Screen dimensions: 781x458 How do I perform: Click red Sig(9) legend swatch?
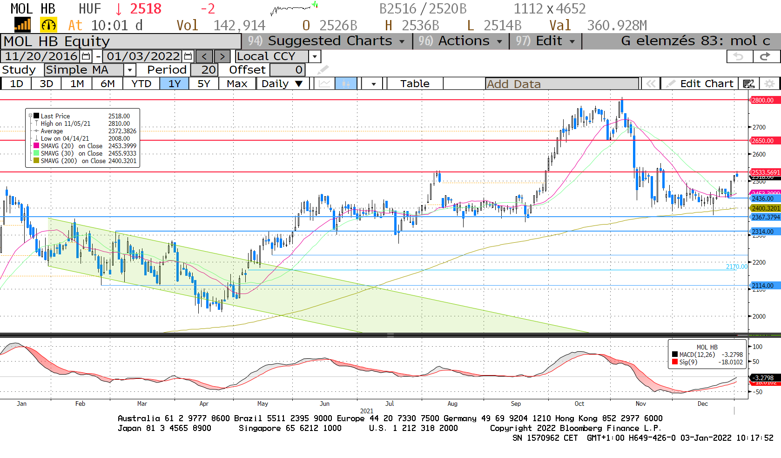[x=675, y=362]
